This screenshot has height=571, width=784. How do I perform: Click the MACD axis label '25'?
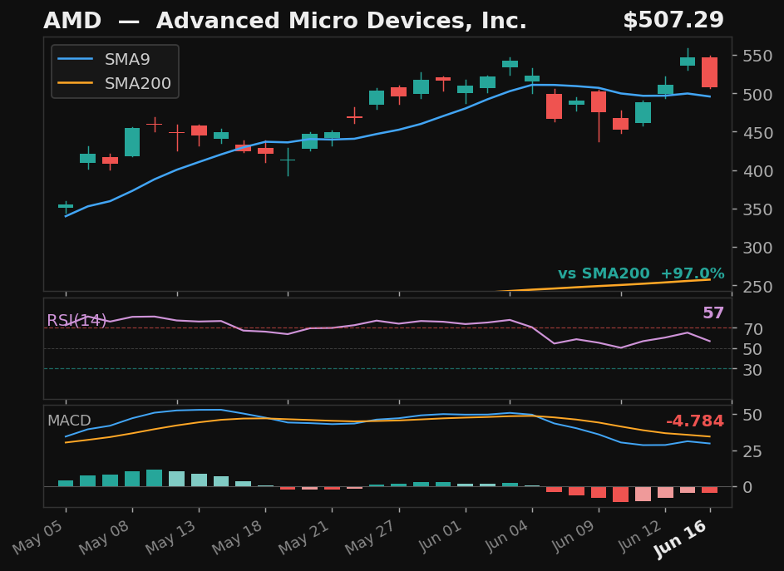pos(752,451)
